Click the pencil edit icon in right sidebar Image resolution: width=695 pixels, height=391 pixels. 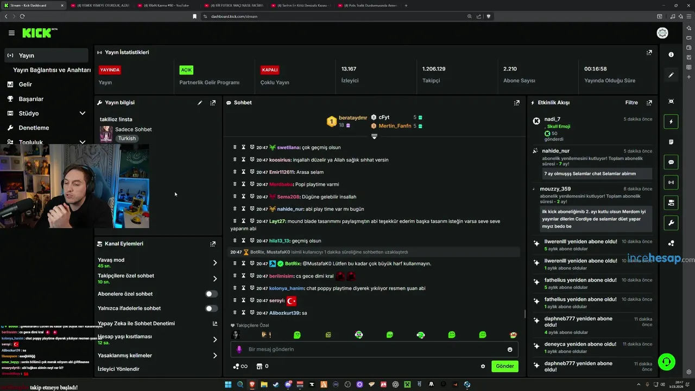point(671,75)
